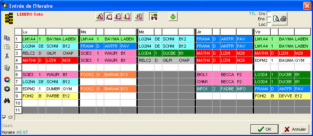Select row header number 1

pyautogui.click(x=18, y=39)
